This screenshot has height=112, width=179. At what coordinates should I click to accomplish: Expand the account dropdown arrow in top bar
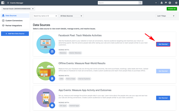pos(156,3)
